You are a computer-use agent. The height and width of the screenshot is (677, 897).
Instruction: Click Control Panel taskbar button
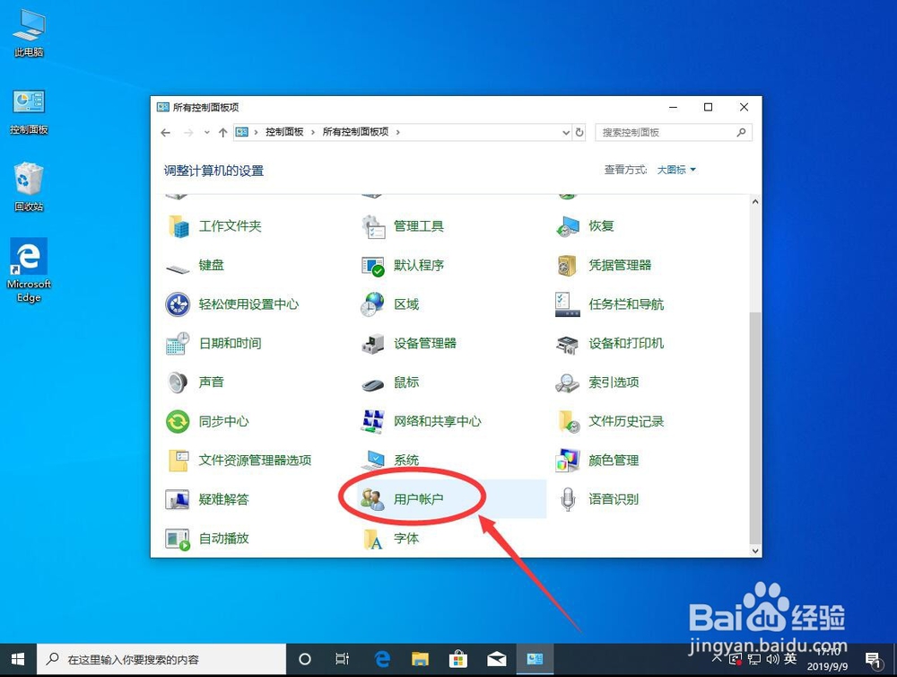point(535,659)
